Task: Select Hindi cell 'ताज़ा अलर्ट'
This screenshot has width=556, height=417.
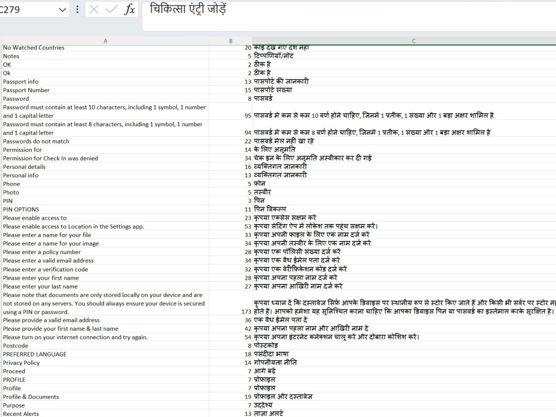Action: (x=404, y=414)
